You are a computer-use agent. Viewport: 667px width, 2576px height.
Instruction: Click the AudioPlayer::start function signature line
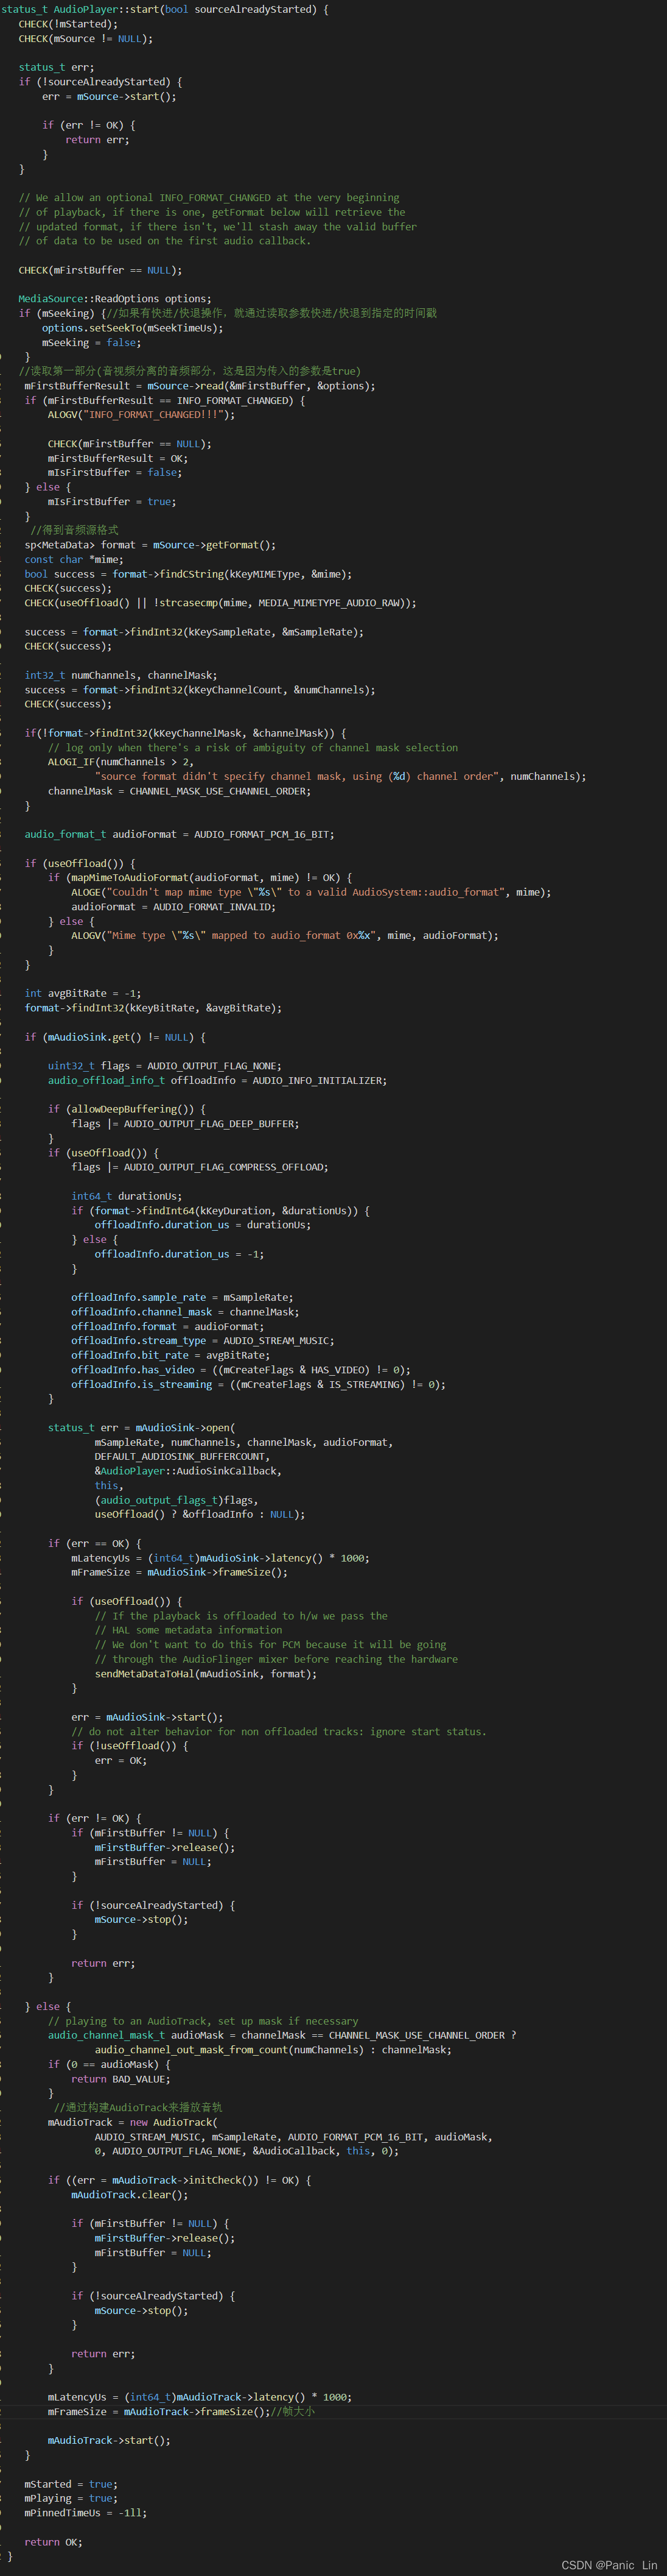(165, 9)
